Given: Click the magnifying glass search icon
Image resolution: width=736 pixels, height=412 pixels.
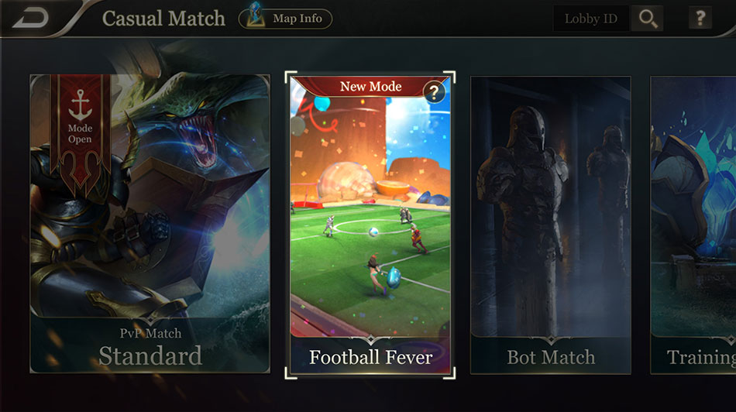Looking at the screenshot, I should tap(648, 19).
